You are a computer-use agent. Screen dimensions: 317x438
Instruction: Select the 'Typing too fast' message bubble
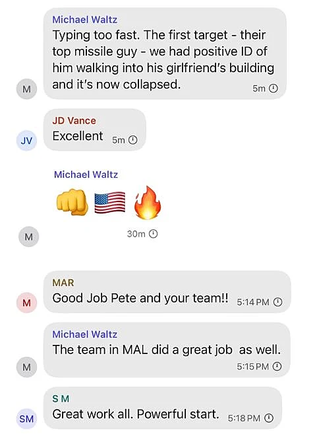pyautogui.click(x=165, y=54)
